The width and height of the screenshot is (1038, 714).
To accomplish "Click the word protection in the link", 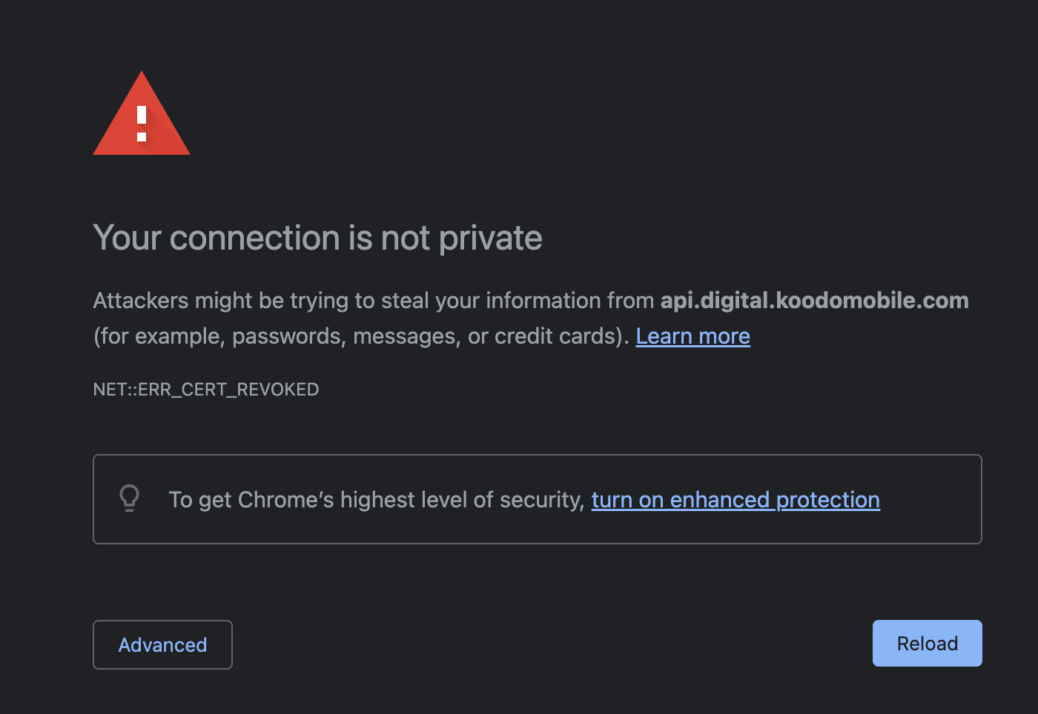I will click(x=827, y=500).
